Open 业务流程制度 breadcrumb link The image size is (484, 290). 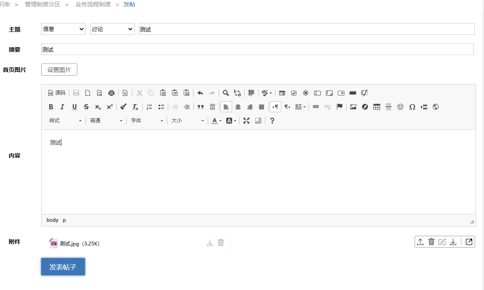point(93,4)
